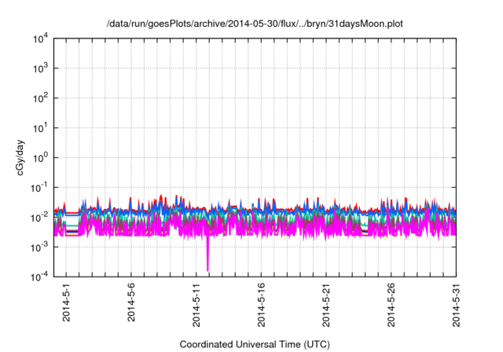Click the 10^1 y-axis tick label

pos(41,128)
